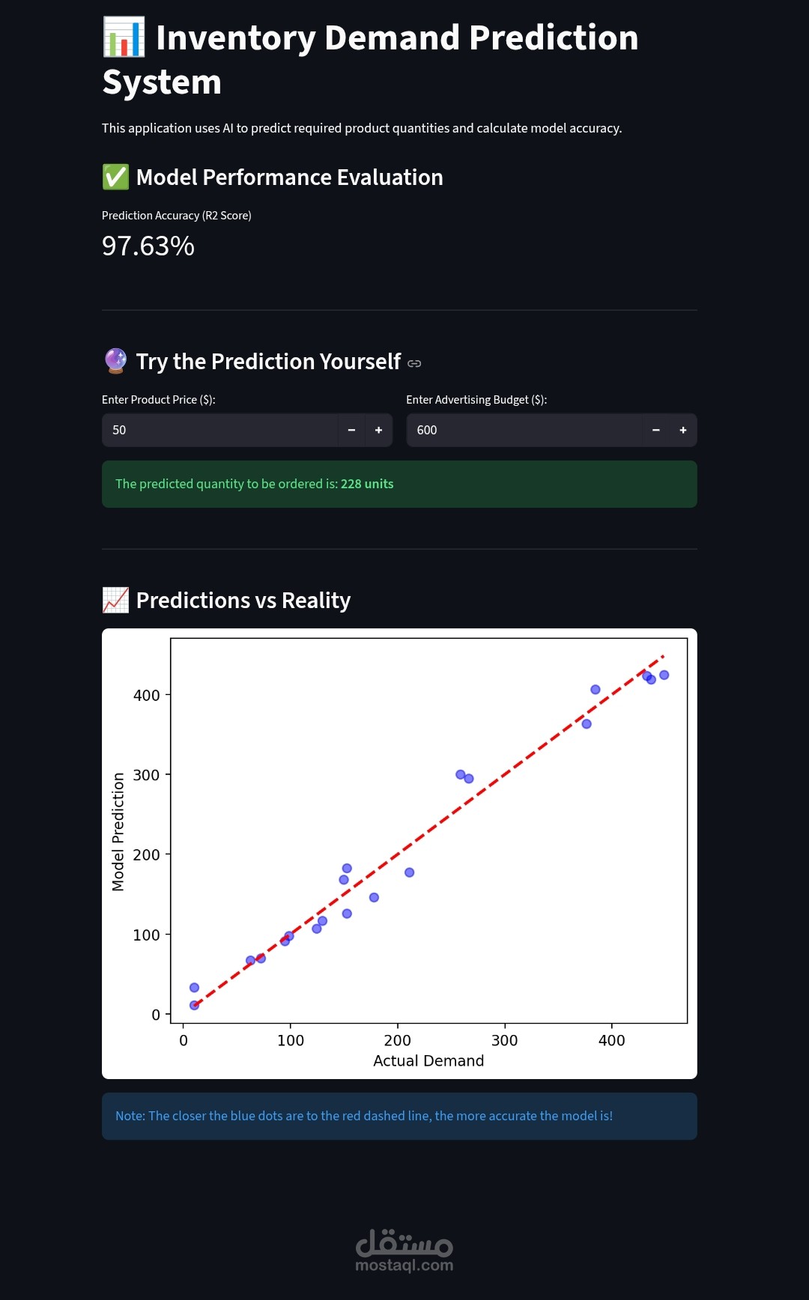Click the green predicted quantity message box
The height and width of the screenshot is (1300, 809).
click(399, 484)
